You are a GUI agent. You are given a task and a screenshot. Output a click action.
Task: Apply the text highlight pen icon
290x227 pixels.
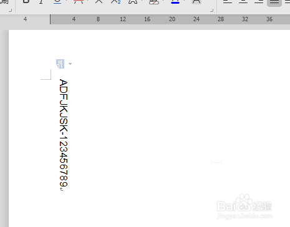coord(153,2)
